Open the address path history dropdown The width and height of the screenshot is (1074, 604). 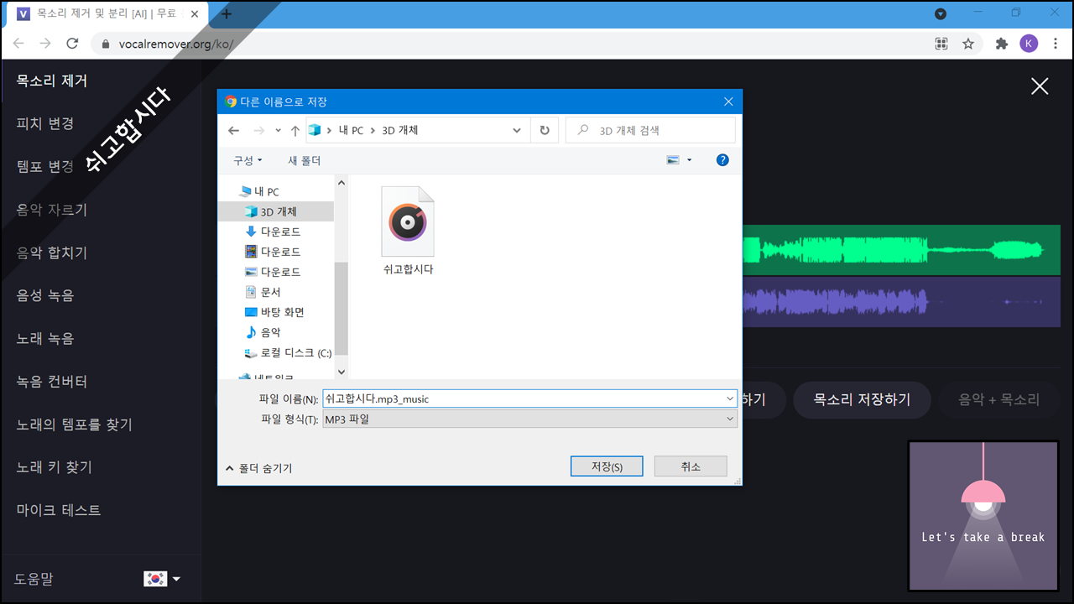point(517,130)
